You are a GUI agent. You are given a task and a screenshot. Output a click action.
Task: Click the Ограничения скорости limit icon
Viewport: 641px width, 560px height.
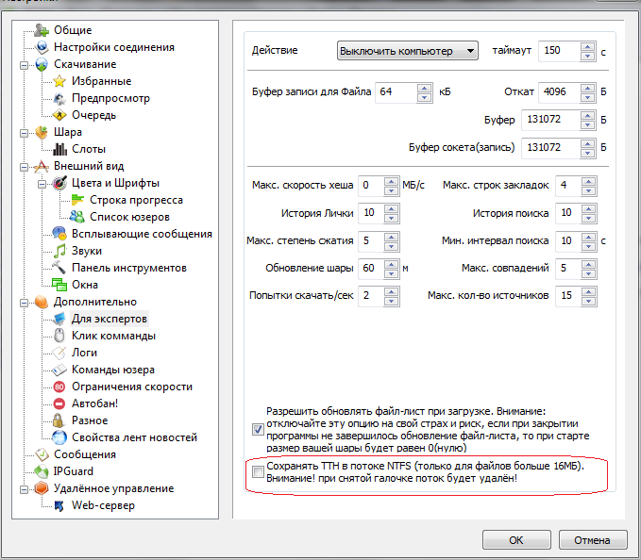pyautogui.click(x=59, y=387)
